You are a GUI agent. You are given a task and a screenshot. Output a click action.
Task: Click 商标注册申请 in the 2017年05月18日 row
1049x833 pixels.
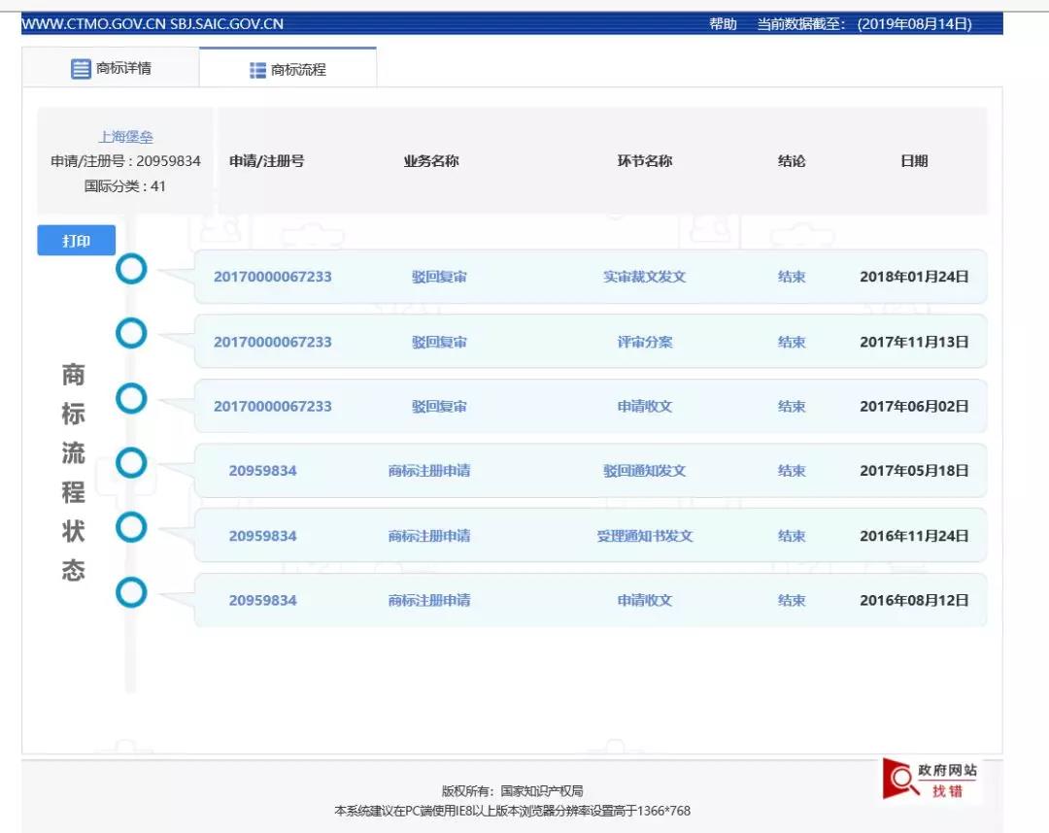pos(429,471)
